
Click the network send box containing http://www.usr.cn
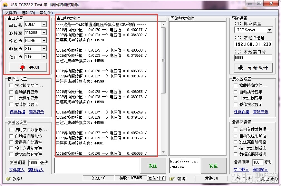click(185, 166)
